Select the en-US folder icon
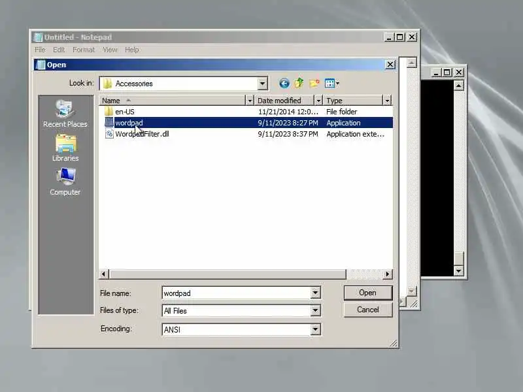Viewport: 523px width, 392px height. click(x=109, y=111)
